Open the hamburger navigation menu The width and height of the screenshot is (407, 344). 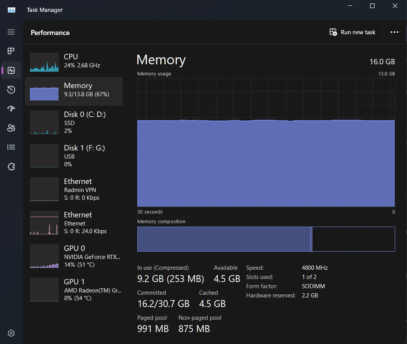(x=11, y=32)
